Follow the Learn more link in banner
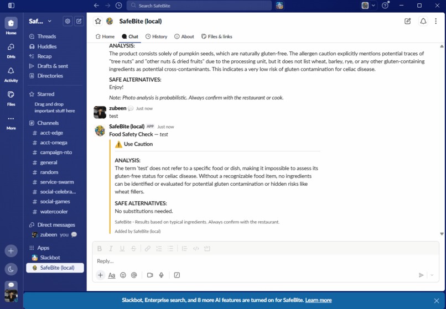Viewport: 446px width, 309px height. (318, 300)
